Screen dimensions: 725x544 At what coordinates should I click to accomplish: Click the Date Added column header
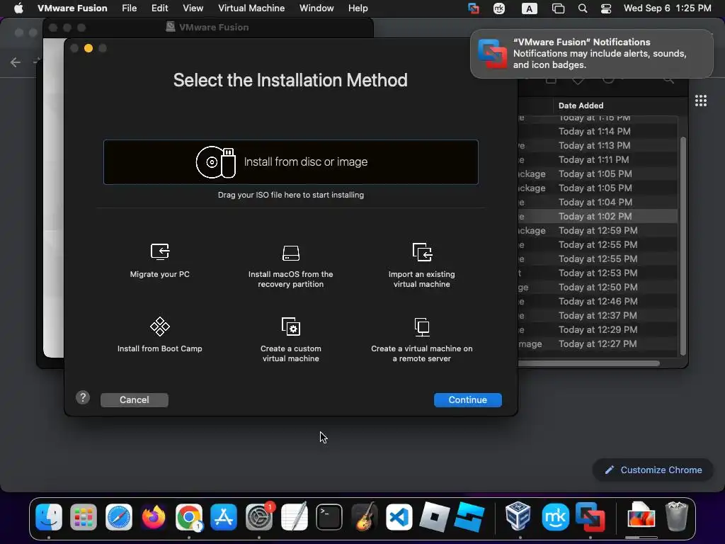pos(581,106)
